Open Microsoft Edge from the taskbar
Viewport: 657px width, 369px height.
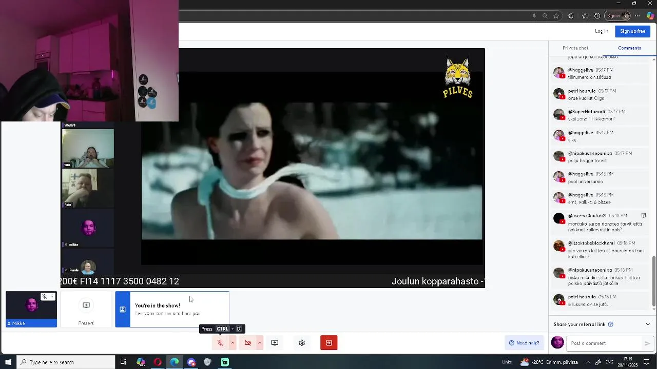[175, 362]
